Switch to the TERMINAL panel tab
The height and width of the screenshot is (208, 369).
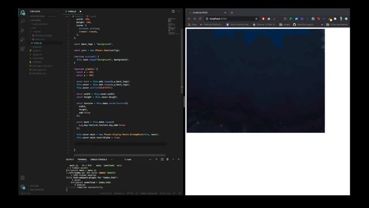[x=82, y=159]
